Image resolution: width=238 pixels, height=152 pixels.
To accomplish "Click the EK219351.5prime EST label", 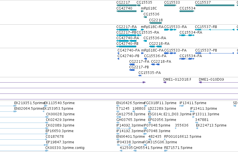I will click(29, 103).
